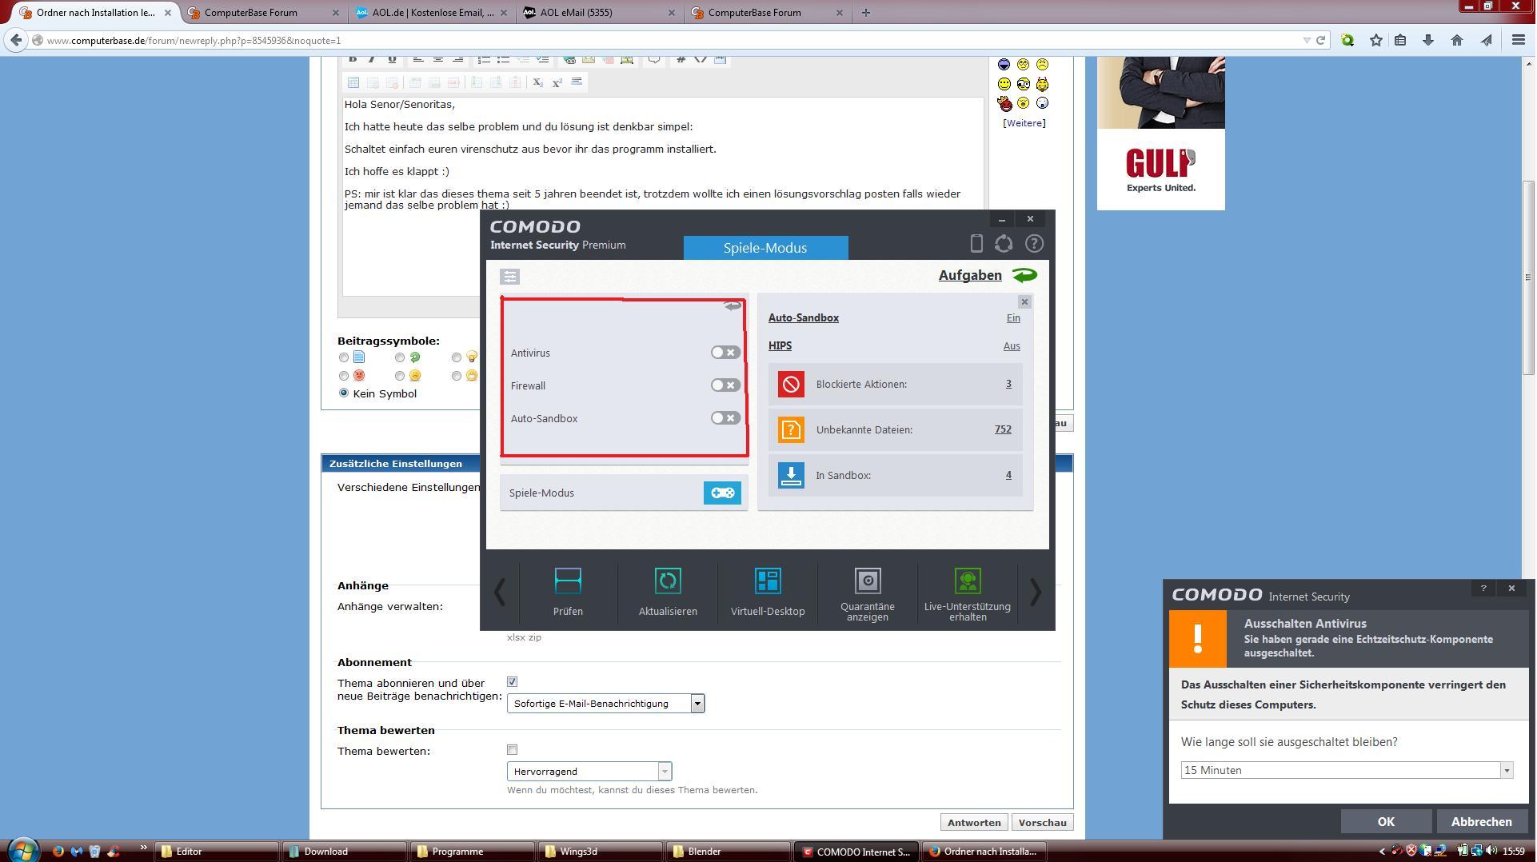Select green arrow post icon radio
Image resolution: width=1537 pixels, height=862 pixels.
(400, 357)
